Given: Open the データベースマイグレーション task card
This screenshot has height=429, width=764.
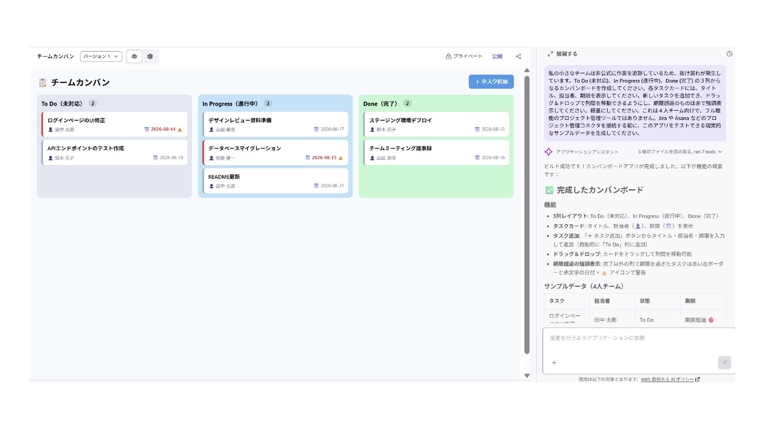Looking at the screenshot, I should click(x=275, y=153).
